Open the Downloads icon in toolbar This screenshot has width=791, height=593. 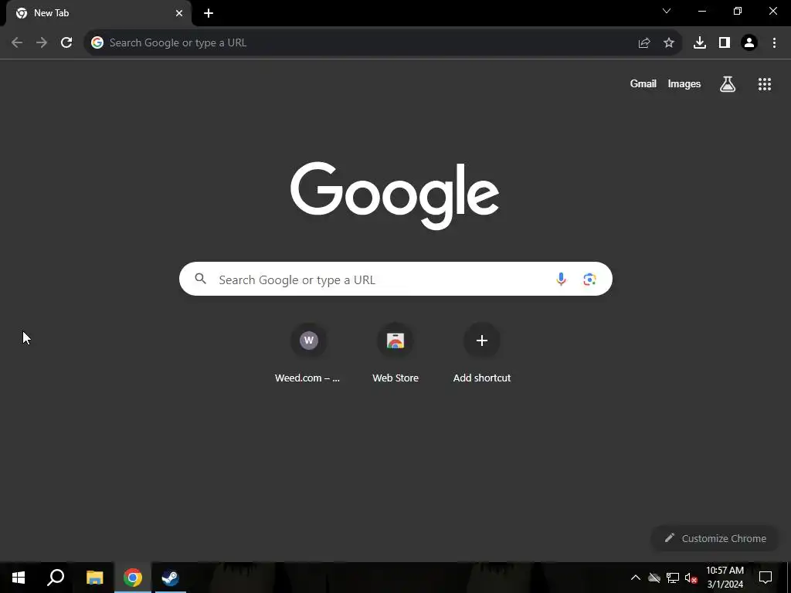click(700, 43)
